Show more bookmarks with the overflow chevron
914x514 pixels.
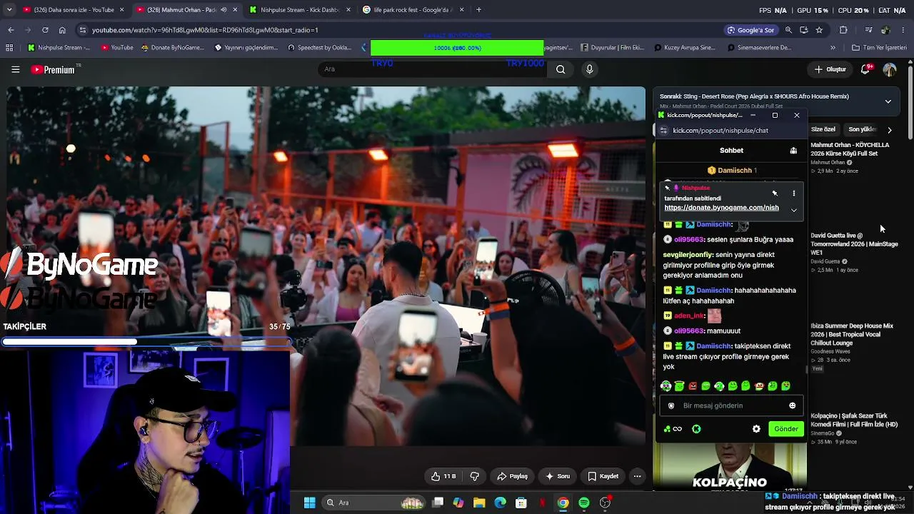833,48
